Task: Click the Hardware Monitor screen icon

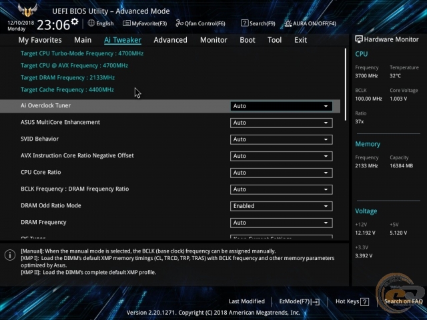Action: (x=359, y=39)
